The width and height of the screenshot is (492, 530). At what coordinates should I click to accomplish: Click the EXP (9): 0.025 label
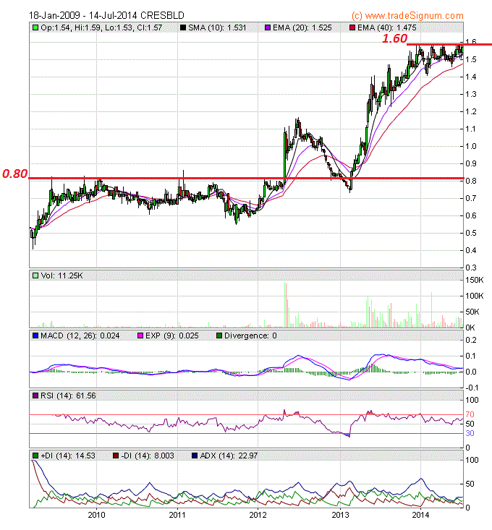point(171,335)
